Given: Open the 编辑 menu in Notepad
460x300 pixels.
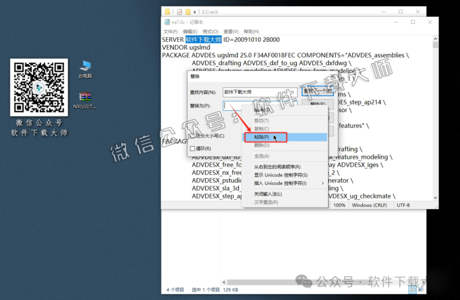Looking at the screenshot, I should click(x=189, y=31).
